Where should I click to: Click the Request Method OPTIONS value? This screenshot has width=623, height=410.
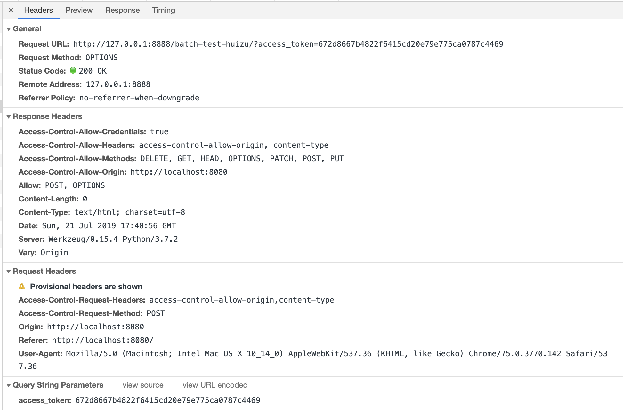101,58
